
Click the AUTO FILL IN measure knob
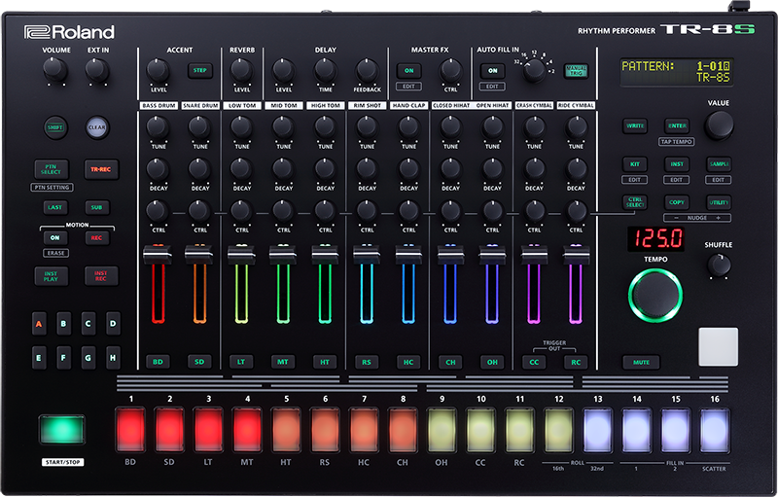pyautogui.click(x=534, y=70)
